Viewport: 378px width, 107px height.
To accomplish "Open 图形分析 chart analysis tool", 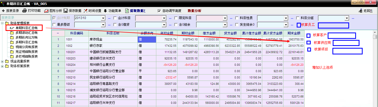I will click(46, 11).
